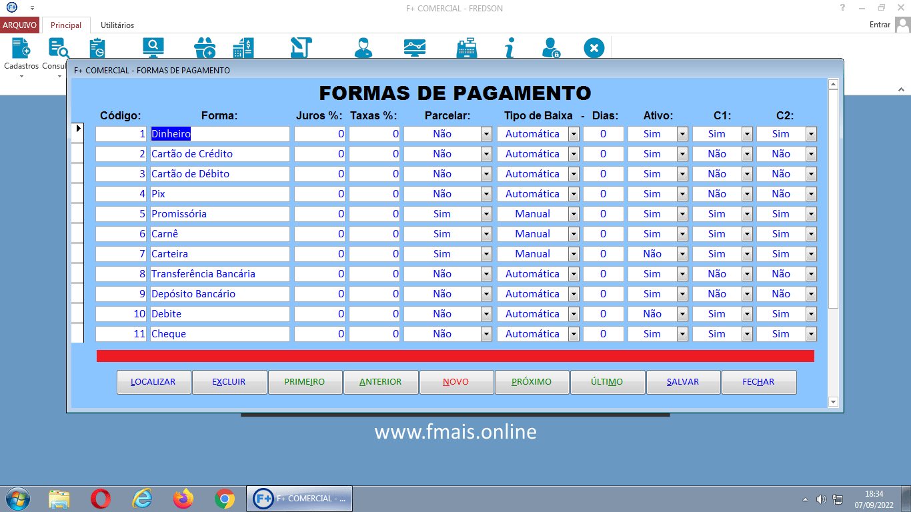Viewport: 911px width, 512px height.
Task: Change Tipo de Baixa for Carnê
Action: (x=572, y=233)
